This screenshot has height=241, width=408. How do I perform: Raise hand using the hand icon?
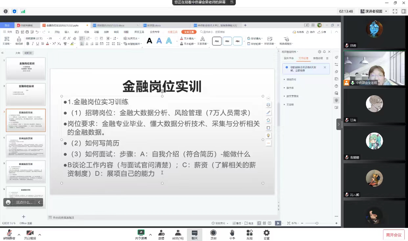coord(232,234)
